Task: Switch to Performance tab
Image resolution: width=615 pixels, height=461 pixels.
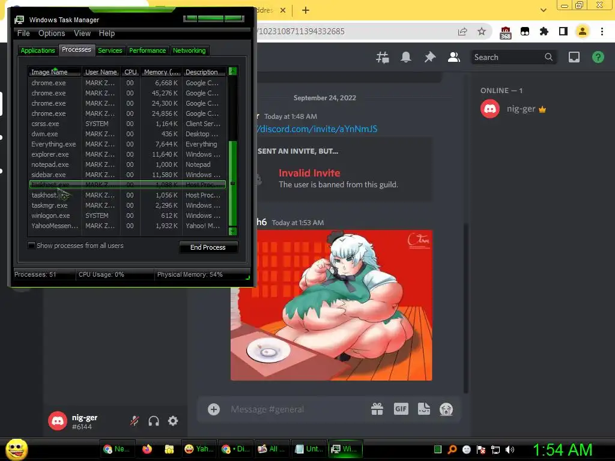Action: click(148, 50)
